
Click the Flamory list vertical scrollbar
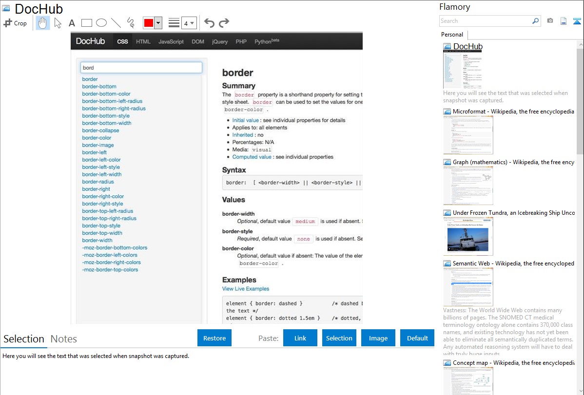click(580, 100)
